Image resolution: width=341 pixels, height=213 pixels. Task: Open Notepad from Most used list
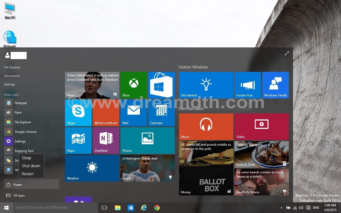pyautogui.click(x=31, y=103)
